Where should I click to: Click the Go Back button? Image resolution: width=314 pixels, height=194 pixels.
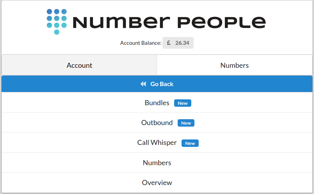[x=157, y=84]
